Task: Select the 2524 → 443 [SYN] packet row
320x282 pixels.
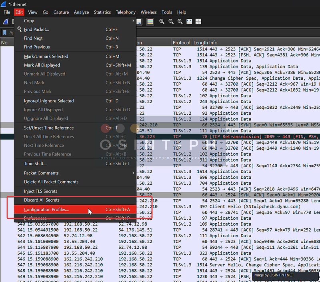Action: [x=228, y=125]
